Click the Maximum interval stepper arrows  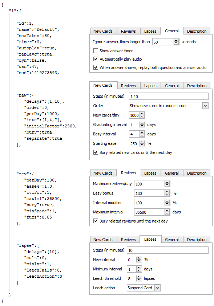[167, 212]
